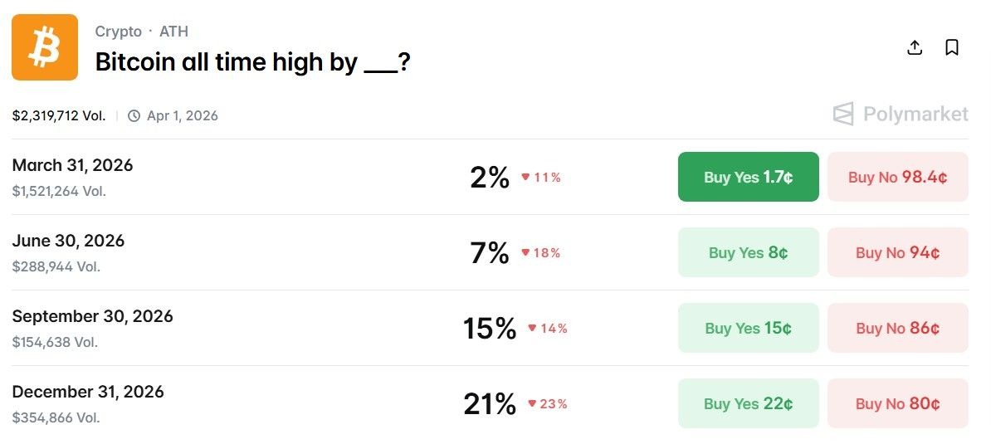The width and height of the screenshot is (991, 444).
Task: Click the share upload icon
Action: [915, 47]
